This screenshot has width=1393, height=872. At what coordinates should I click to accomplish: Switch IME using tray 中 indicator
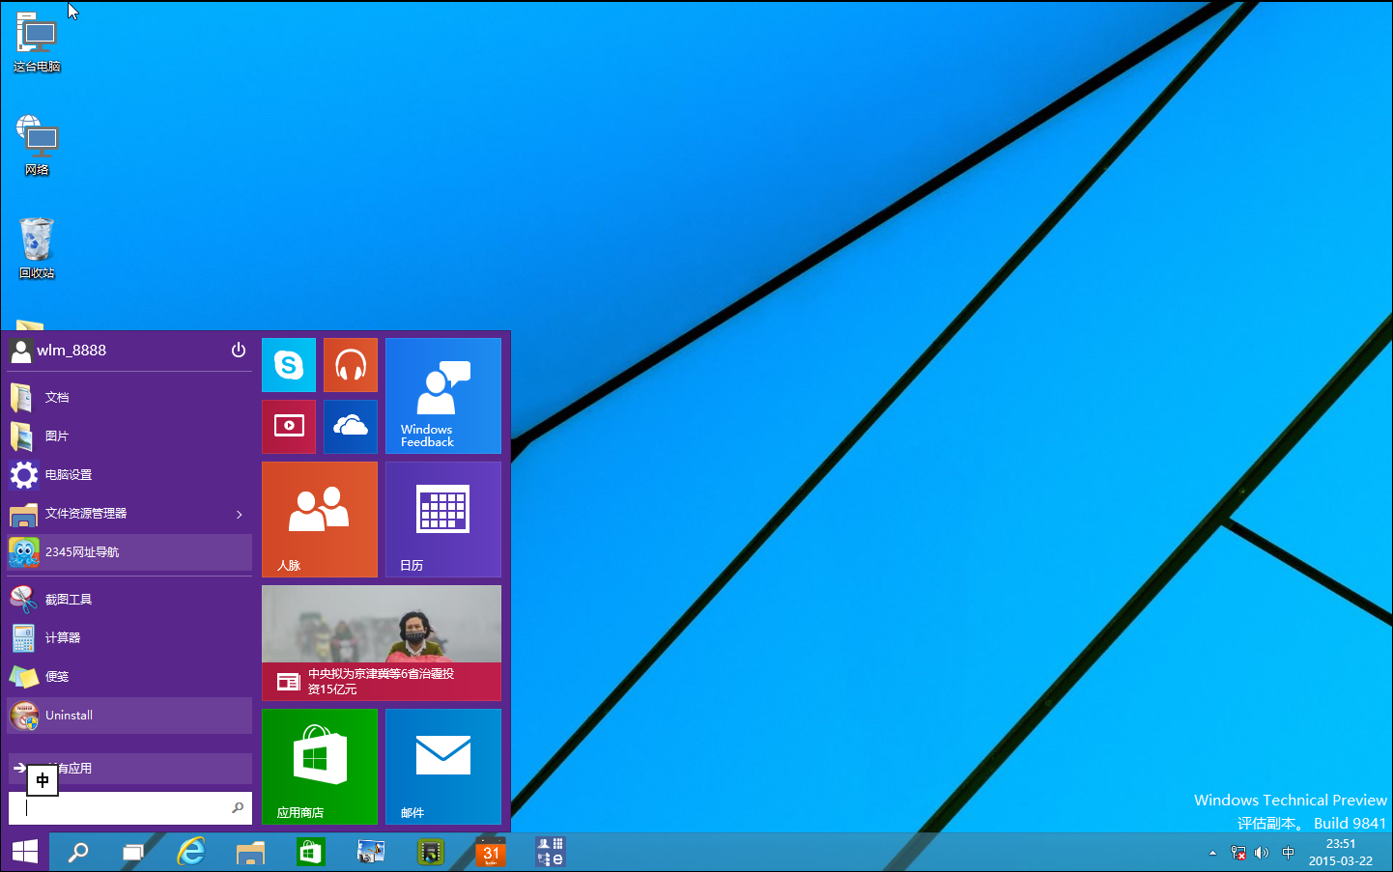tap(1288, 853)
